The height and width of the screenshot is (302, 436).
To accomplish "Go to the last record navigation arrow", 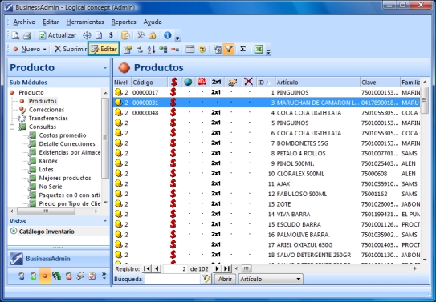I will (227, 268).
